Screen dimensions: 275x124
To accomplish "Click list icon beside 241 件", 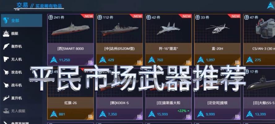I will point(50,17).
